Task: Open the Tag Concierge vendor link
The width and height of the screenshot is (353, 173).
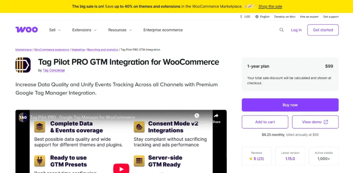Action: 54,70
